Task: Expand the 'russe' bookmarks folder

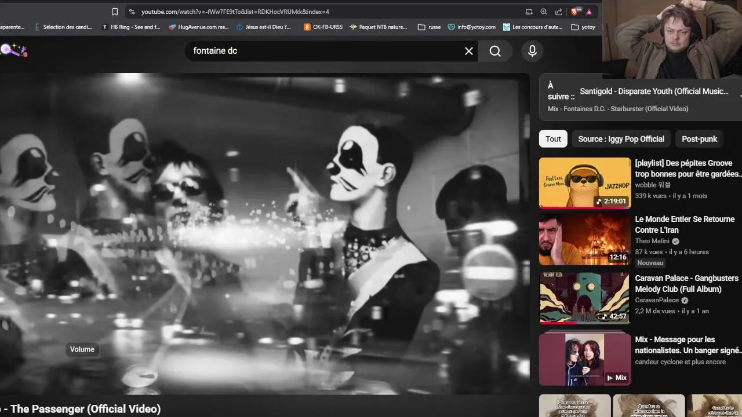Action: [429, 27]
